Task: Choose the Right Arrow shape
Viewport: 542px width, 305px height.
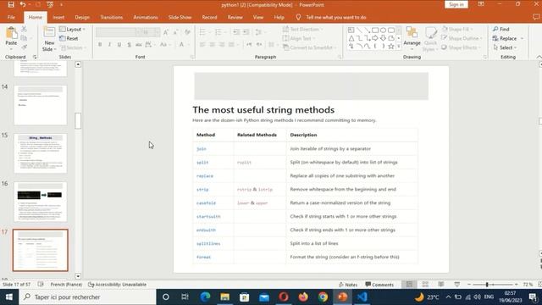Action: click(375, 38)
